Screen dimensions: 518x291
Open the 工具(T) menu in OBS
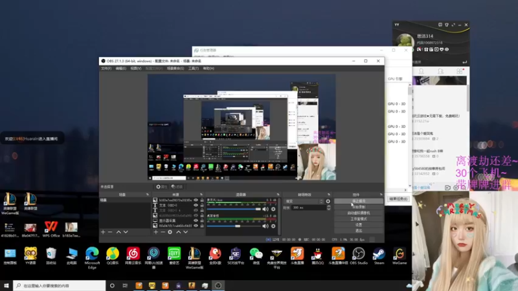(x=193, y=69)
